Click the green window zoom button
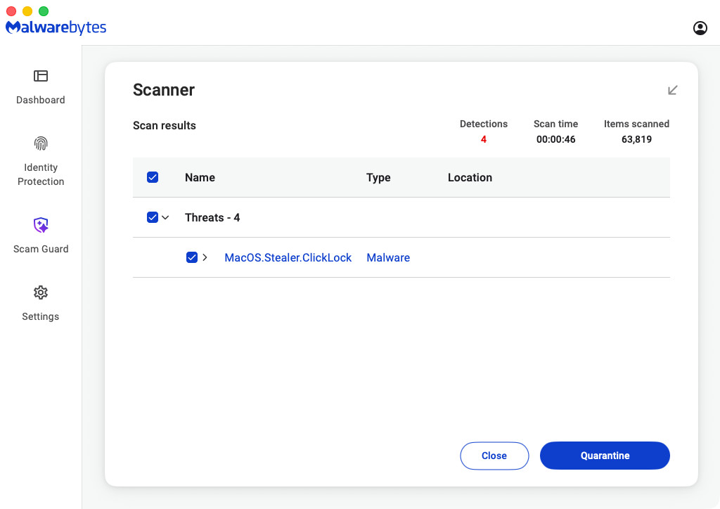The width and height of the screenshot is (720, 509). click(44, 11)
